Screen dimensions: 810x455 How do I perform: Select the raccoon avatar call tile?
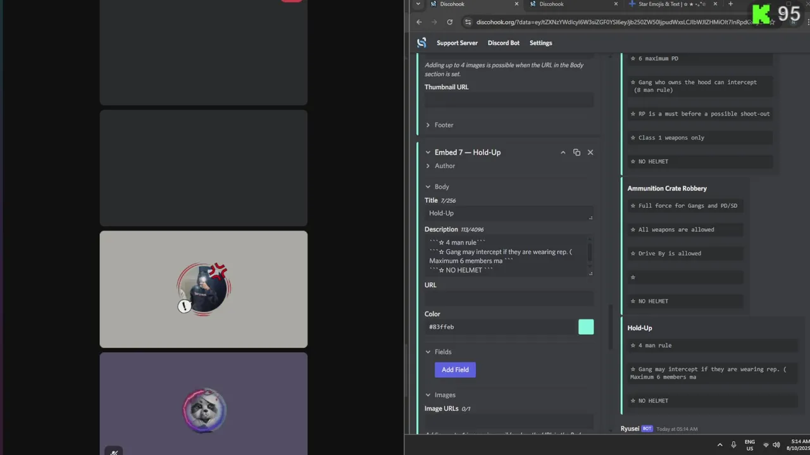204,403
